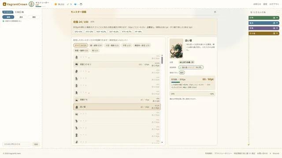Click the monster list scroll down arrow
The height and width of the screenshot is (158, 282).
(x=162, y=142)
